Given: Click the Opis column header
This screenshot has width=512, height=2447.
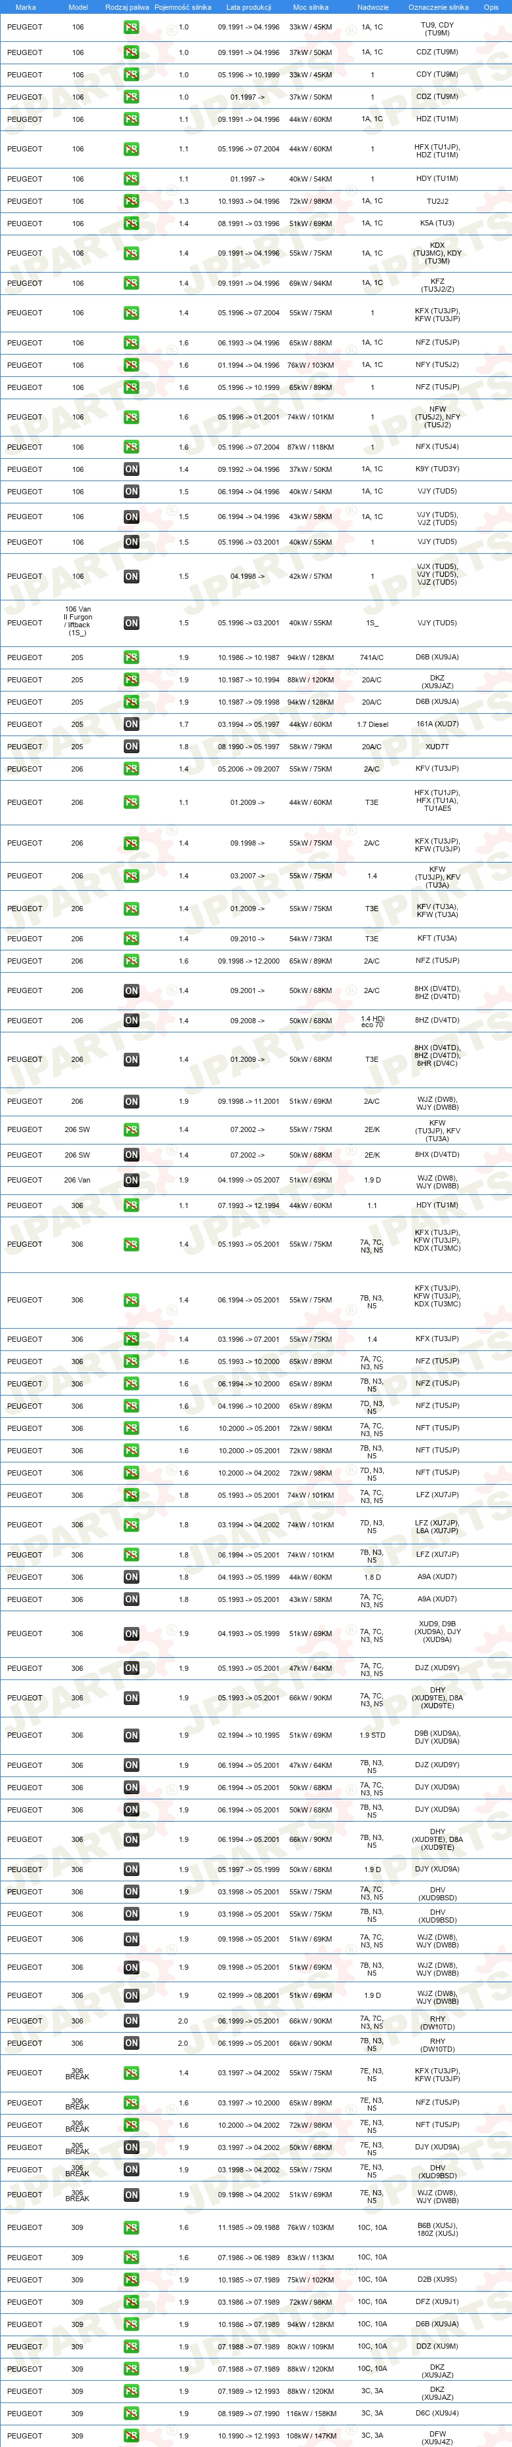Looking at the screenshot, I should click(x=491, y=7).
